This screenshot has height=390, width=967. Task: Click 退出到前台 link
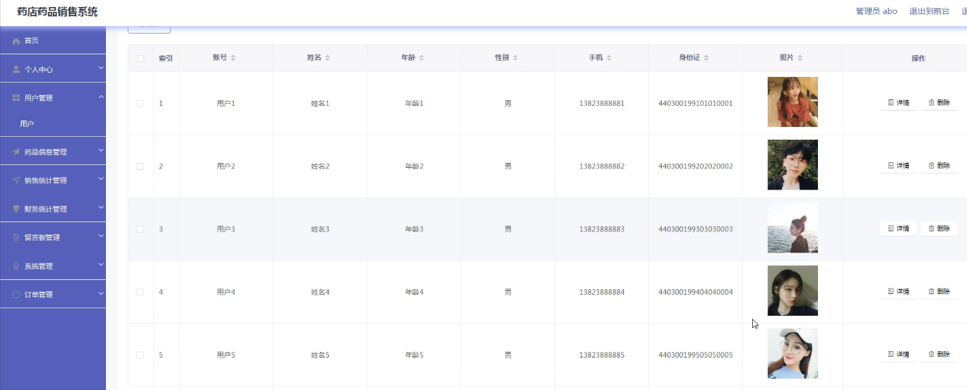pos(929,11)
